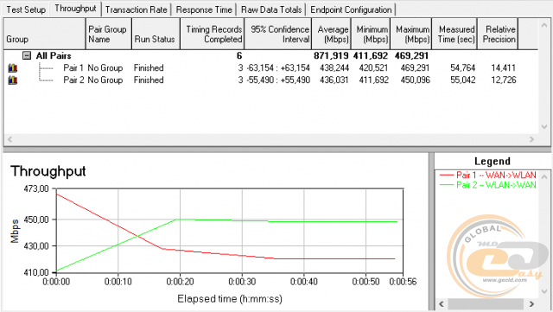This screenshot has height=312, width=553.
Task: Select the Pair 2 WLAN->WAN legend entry
Action: tap(488, 185)
